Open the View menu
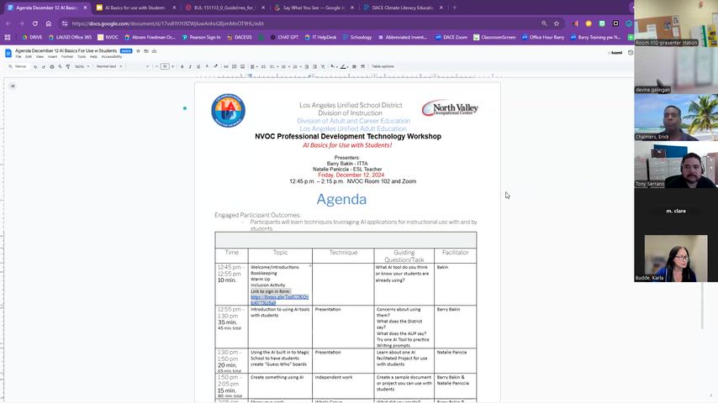The image size is (718, 403). coord(40,57)
